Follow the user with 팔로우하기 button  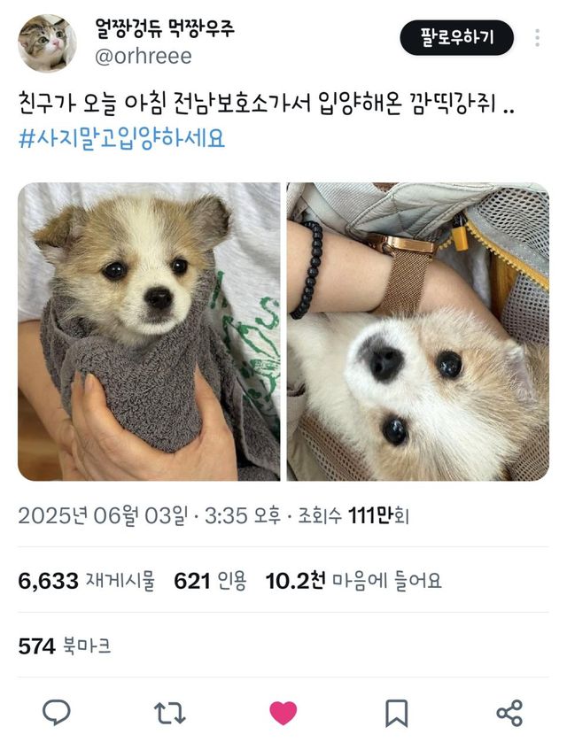click(x=457, y=37)
